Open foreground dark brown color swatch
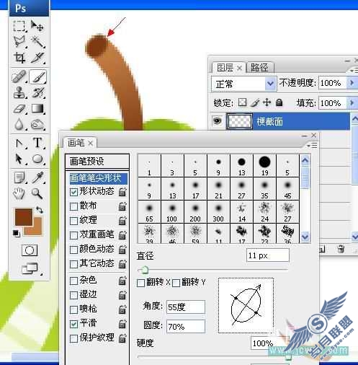358x365 pixels. tap(24, 217)
